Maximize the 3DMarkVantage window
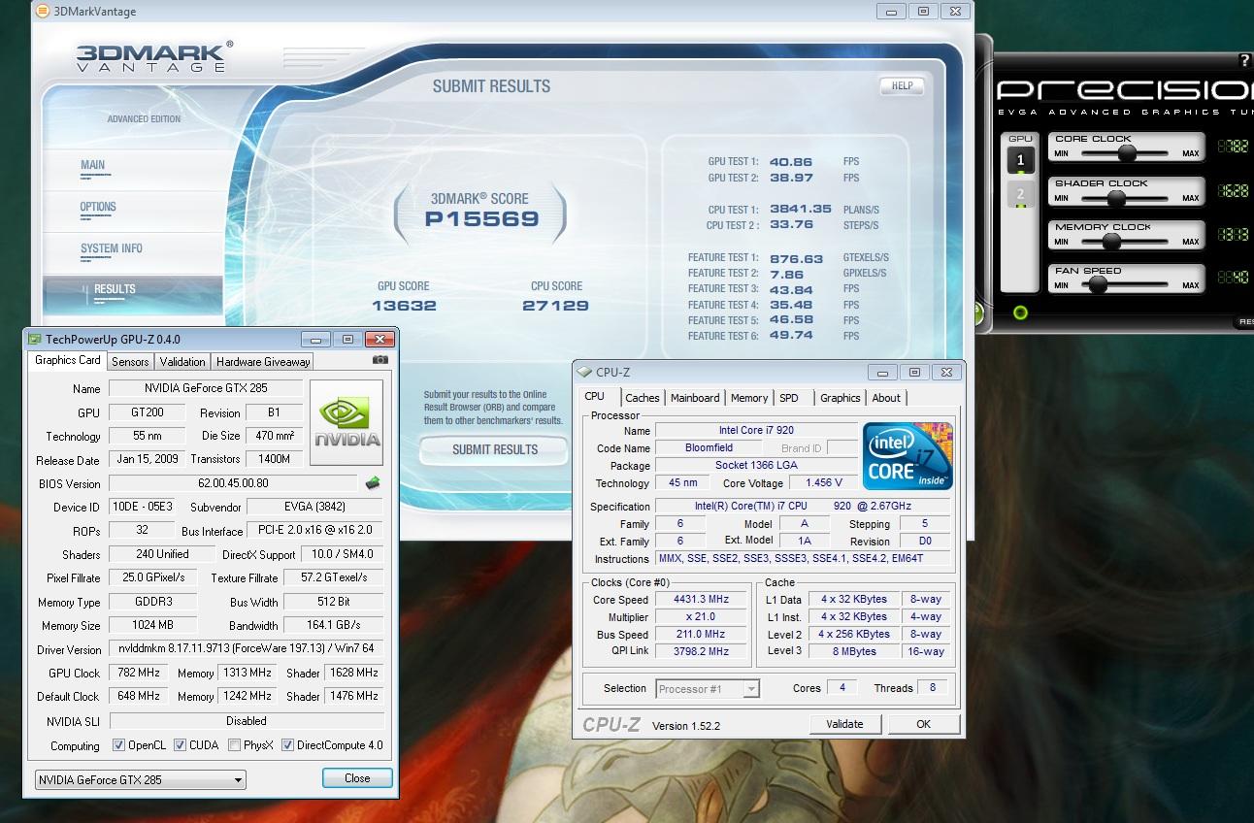Screen dimensions: 1254x823 922,11
